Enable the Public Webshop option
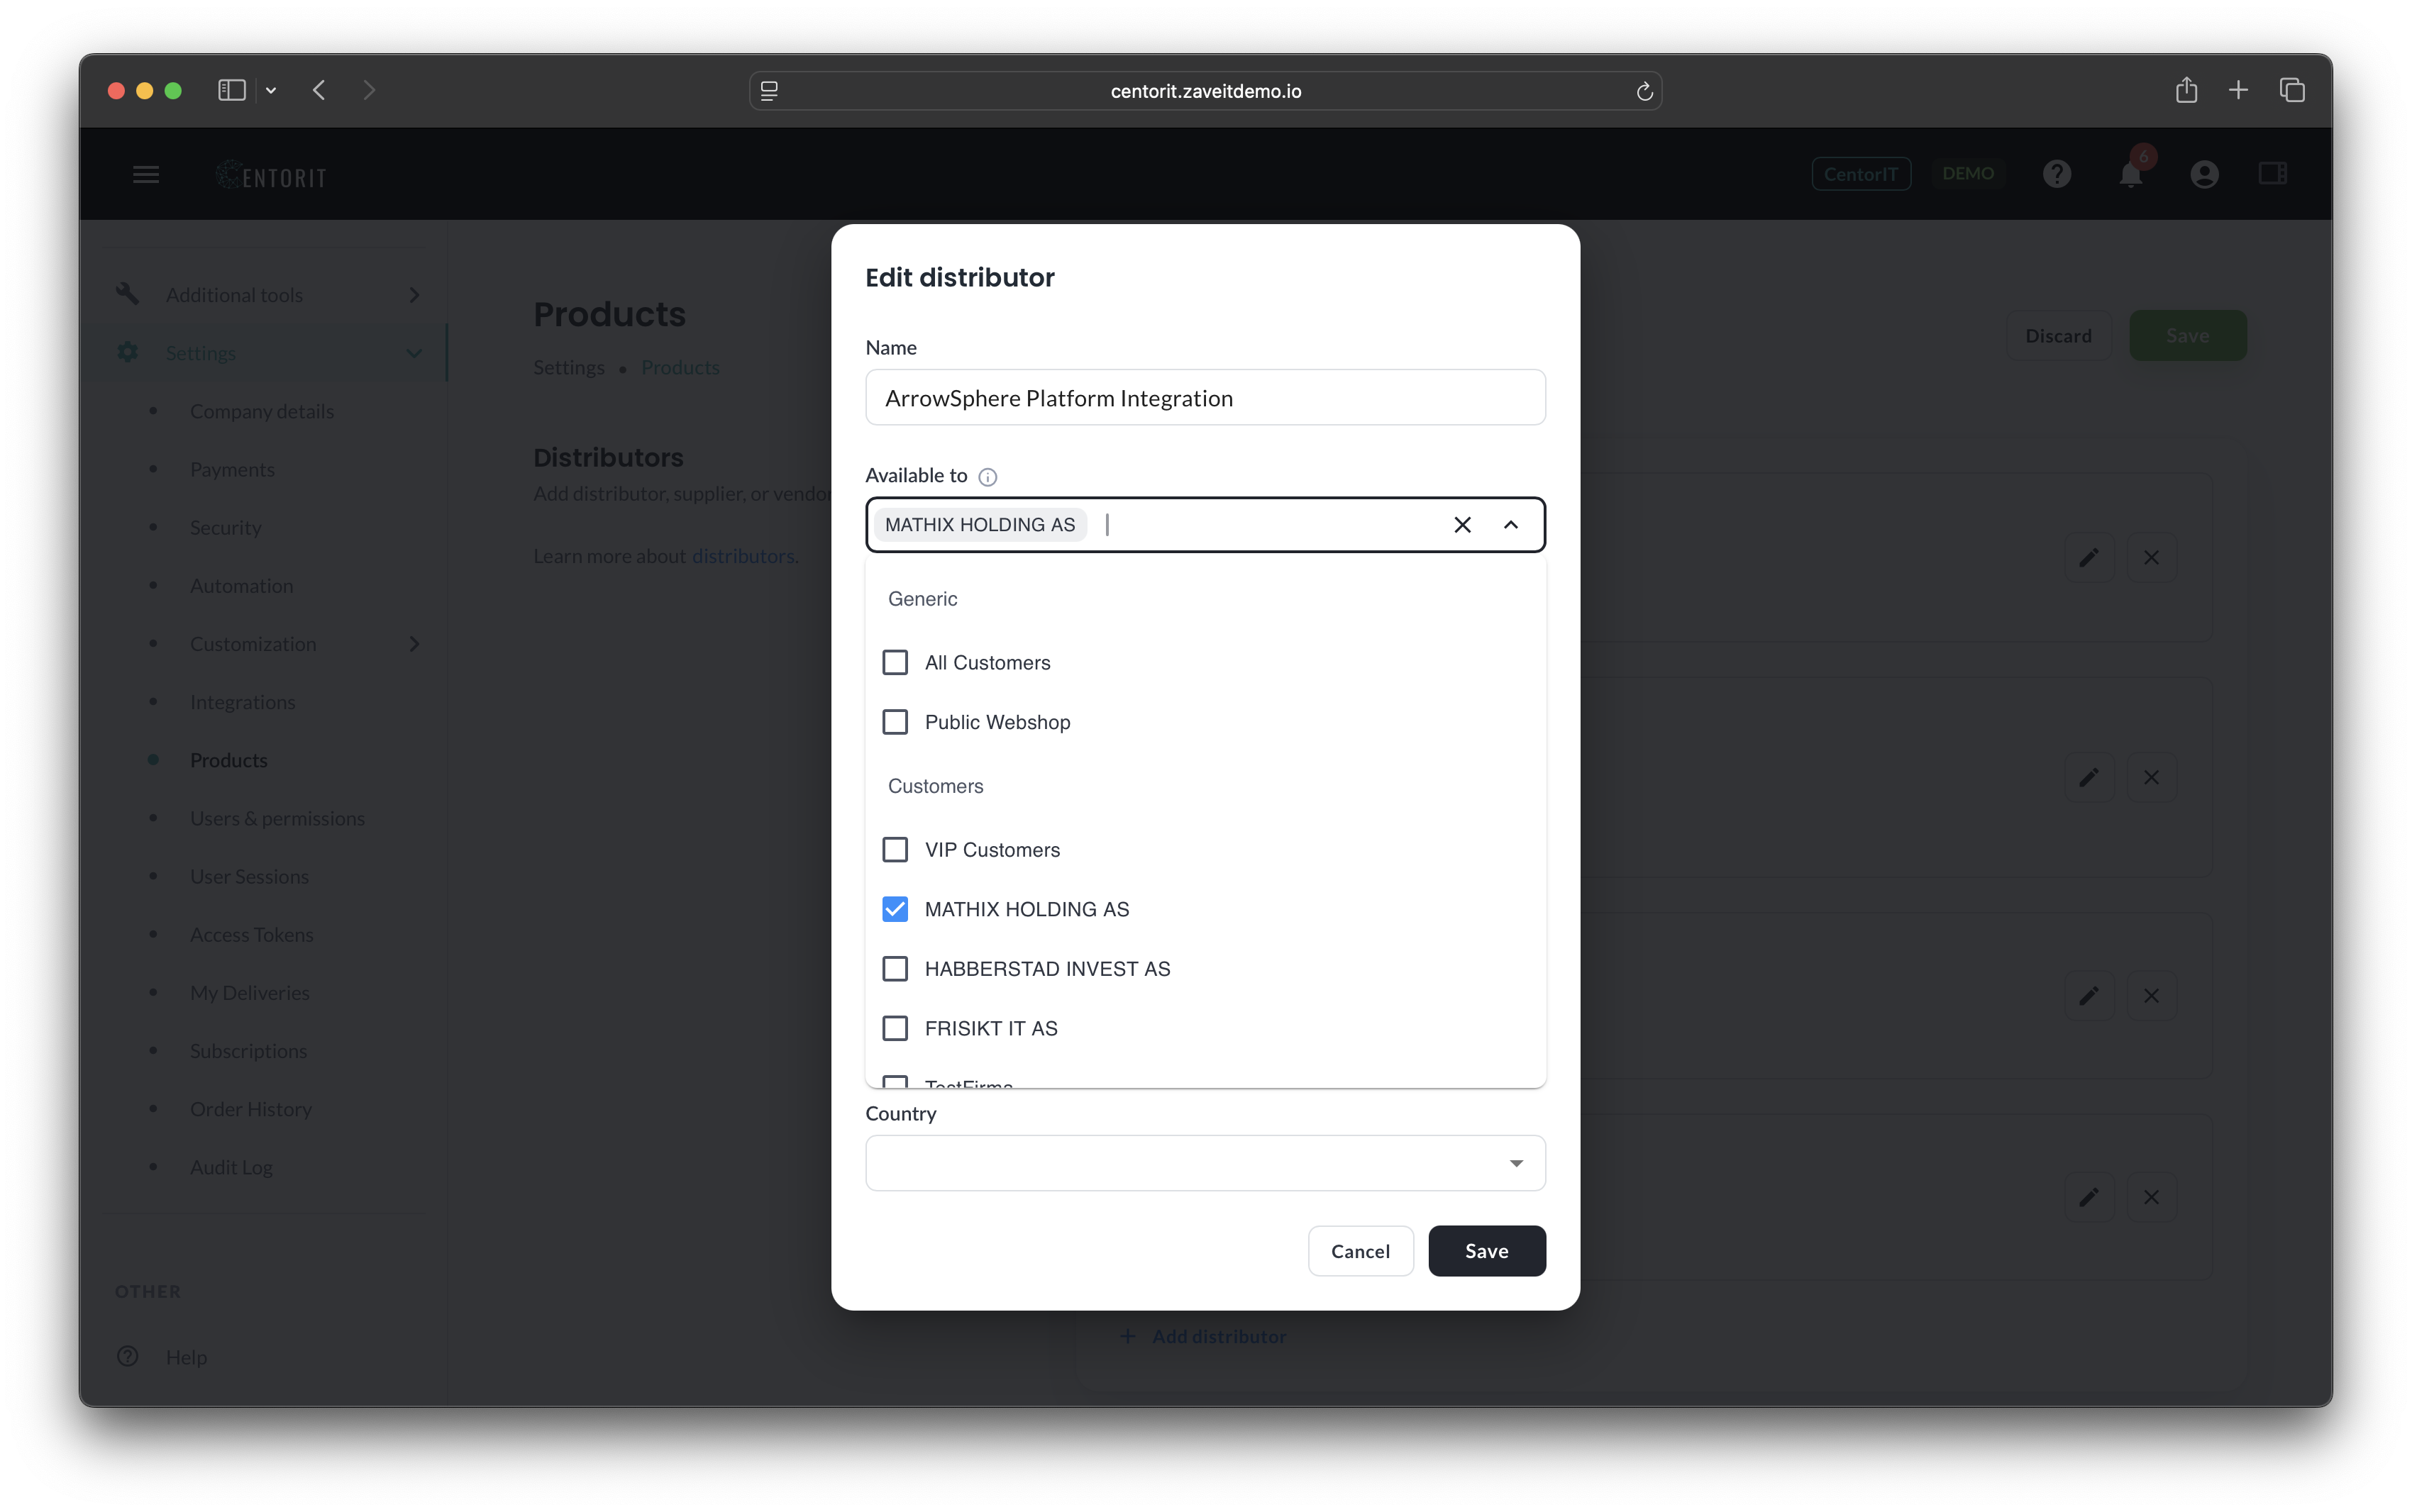The width and height of the screenshot is (2412, 1512). (x=895, y=721)
